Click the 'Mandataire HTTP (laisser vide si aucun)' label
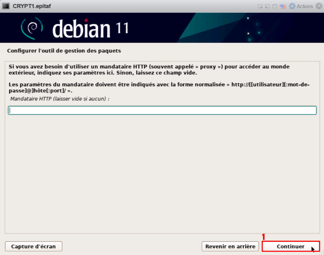This screenshot has width=324, height=255. tap(60, 99)
